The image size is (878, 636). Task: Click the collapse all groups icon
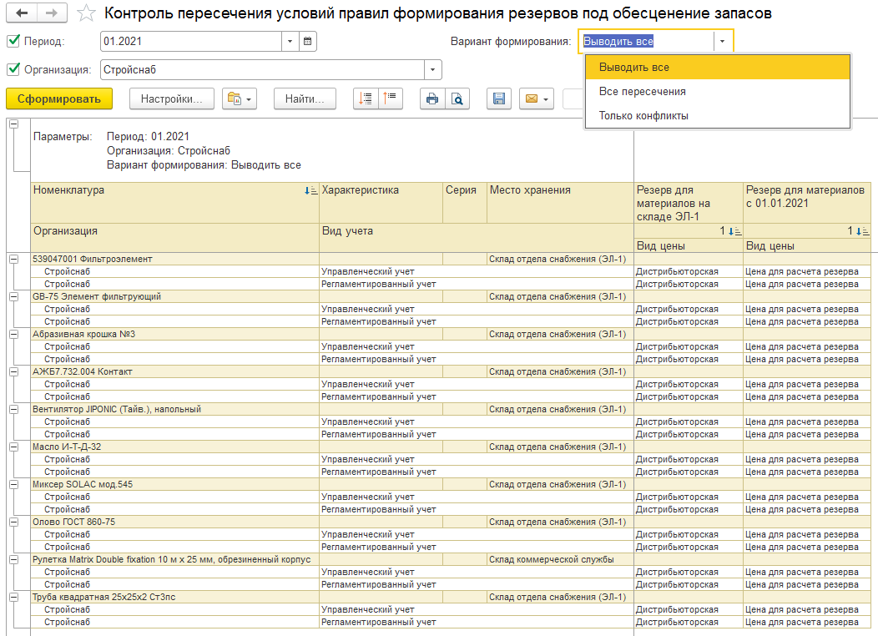pyautogui.click(x=390, y=98)
